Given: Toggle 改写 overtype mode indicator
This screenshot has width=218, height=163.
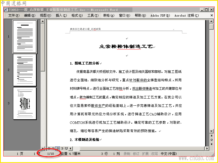Looking at the screenshot, I should [155, 154].
